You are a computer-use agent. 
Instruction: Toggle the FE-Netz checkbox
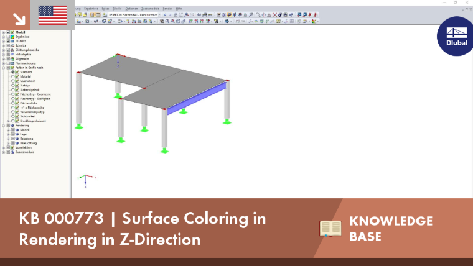(8, 41)
